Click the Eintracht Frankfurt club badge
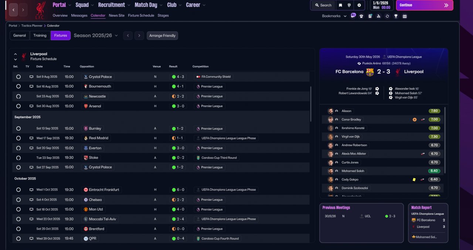 86,190
